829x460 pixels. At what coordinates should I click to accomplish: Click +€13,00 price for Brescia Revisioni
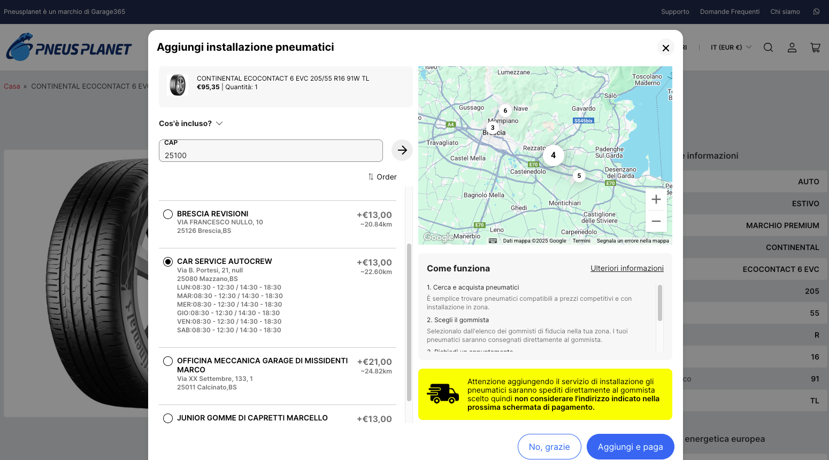click(374, 215)
